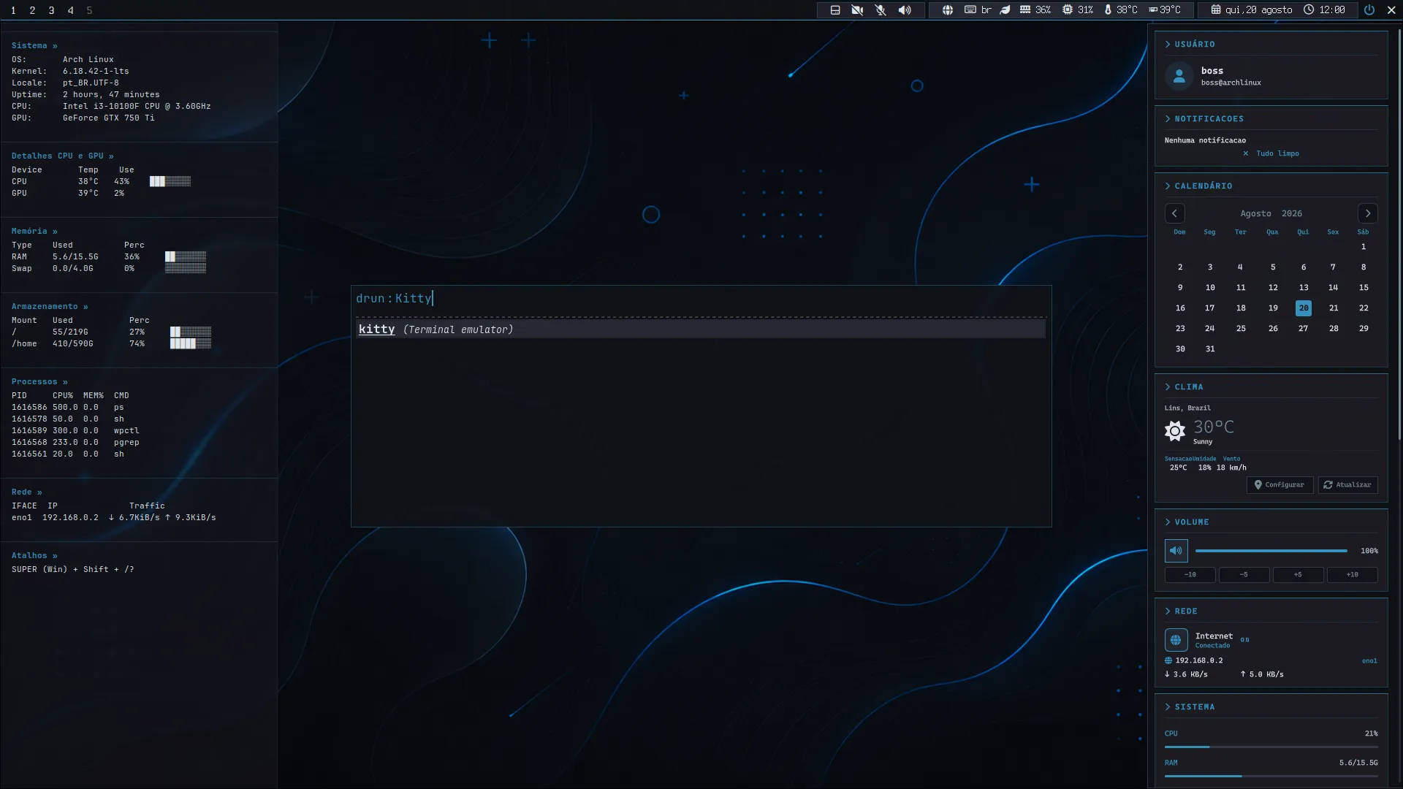The image size is (1403, 789).
Task: Decrease volume with the -10 button
Action: (1190, 575)
